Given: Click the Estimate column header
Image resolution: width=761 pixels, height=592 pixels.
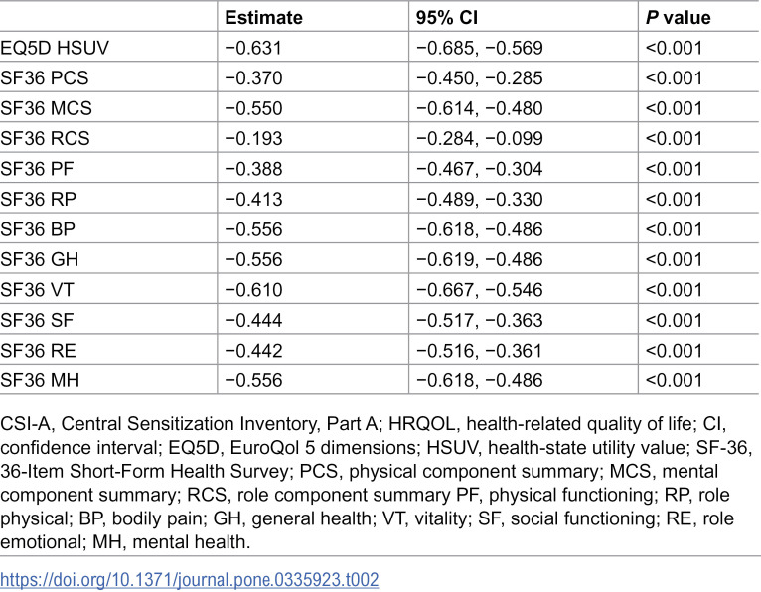Looking at the screenshot, I should [x=263, y=18].
